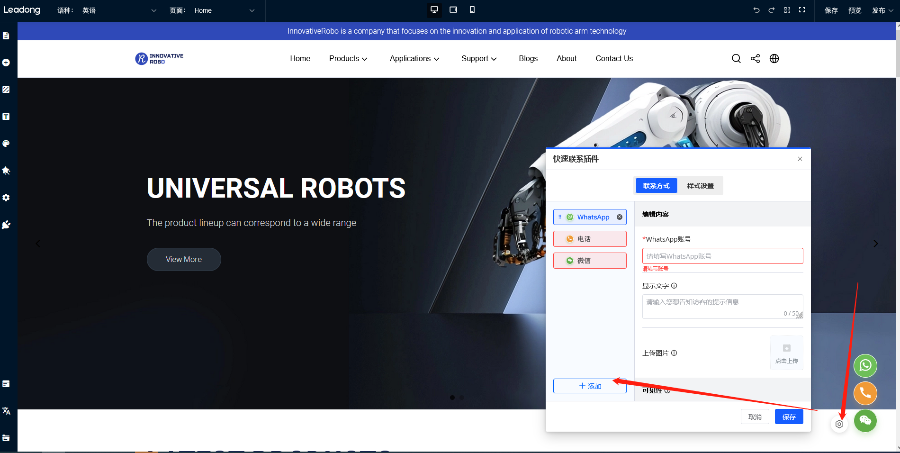This screenshot has height=453, width=900.
Task: Select the 联系方式 tab
Action: click(x=656, y=186)
